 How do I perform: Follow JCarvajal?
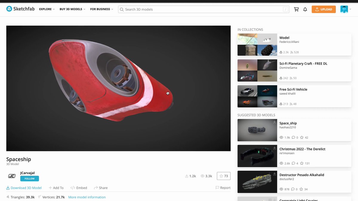pos(30,179)
